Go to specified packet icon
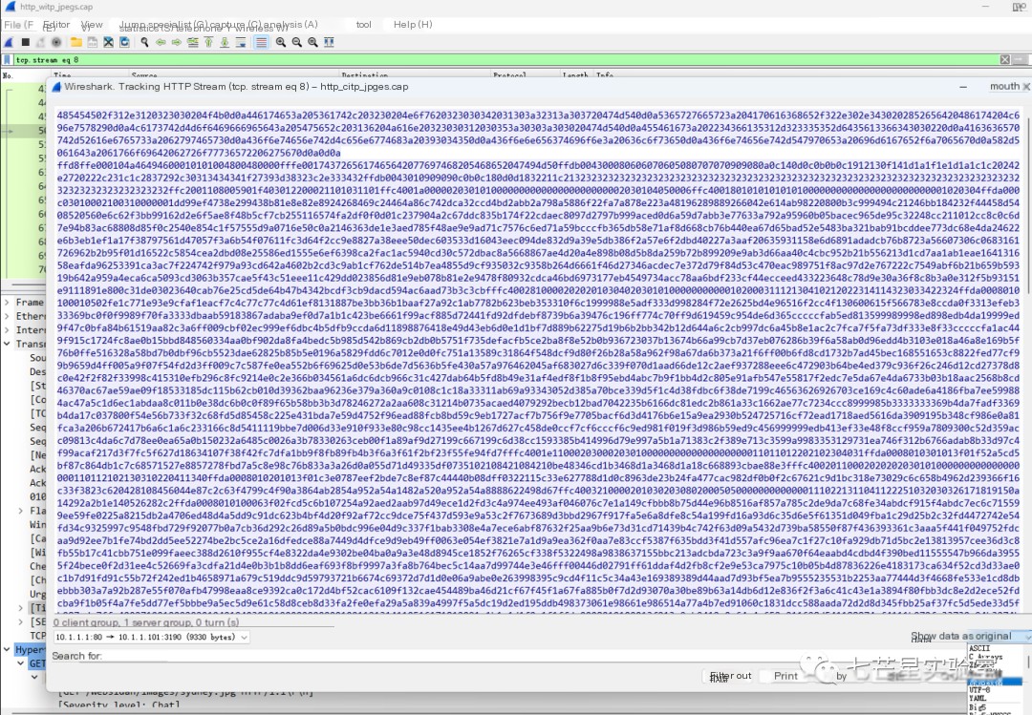The height and width of the screenshot is (715, 1032). tap(192, 42)
